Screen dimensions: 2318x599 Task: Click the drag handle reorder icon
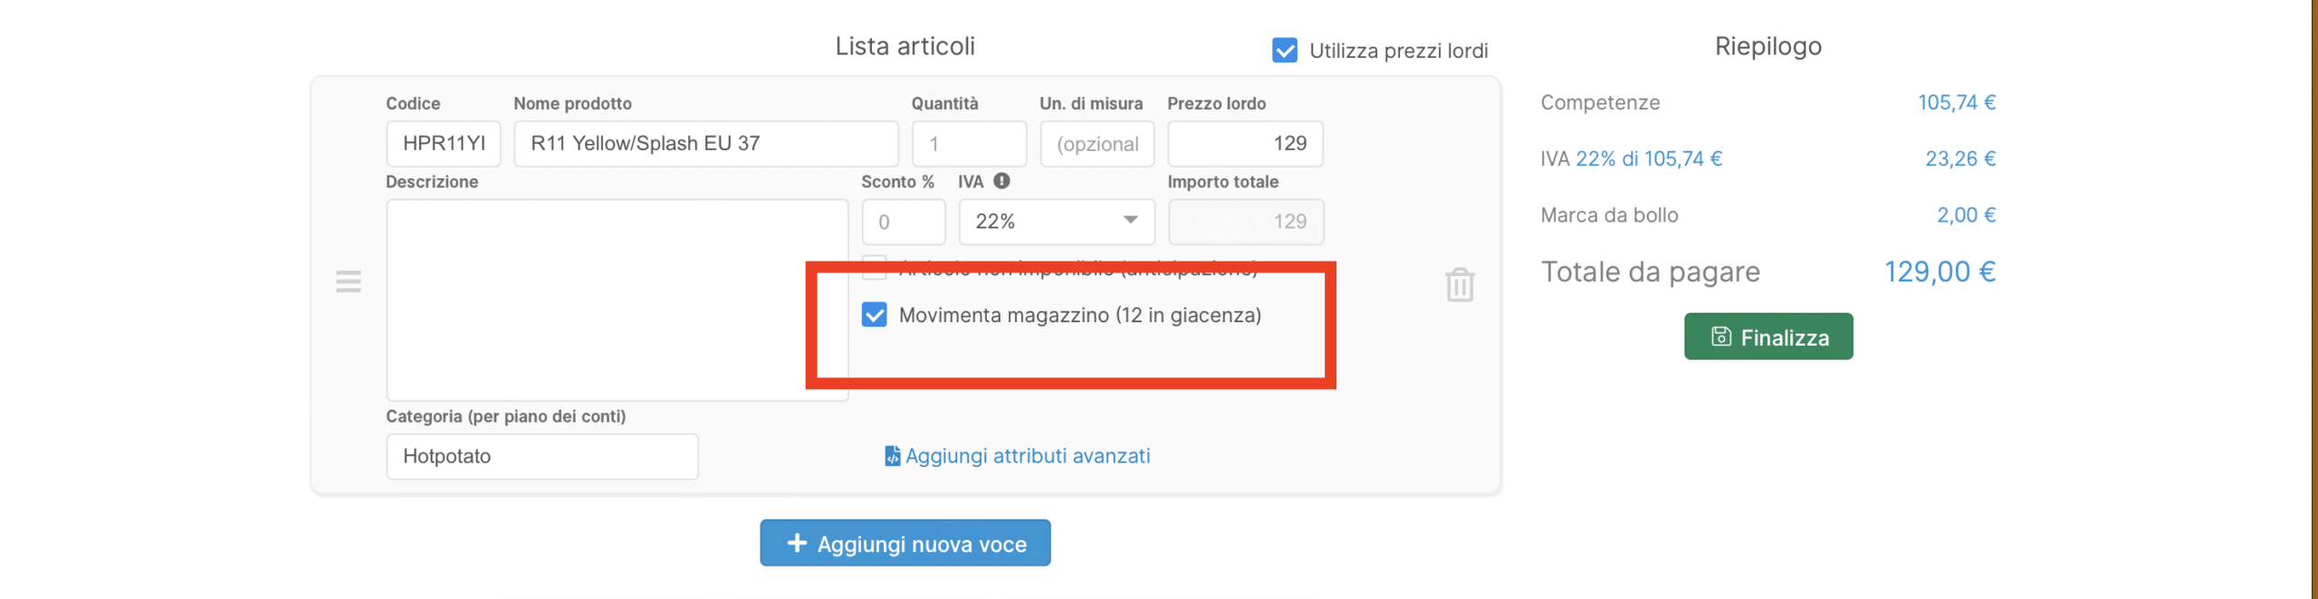(x=349, y=281)
